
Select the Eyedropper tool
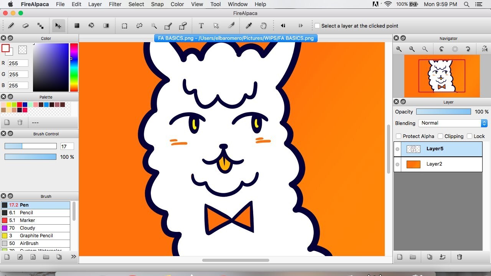pyautogui.click(x=249, y=26)
